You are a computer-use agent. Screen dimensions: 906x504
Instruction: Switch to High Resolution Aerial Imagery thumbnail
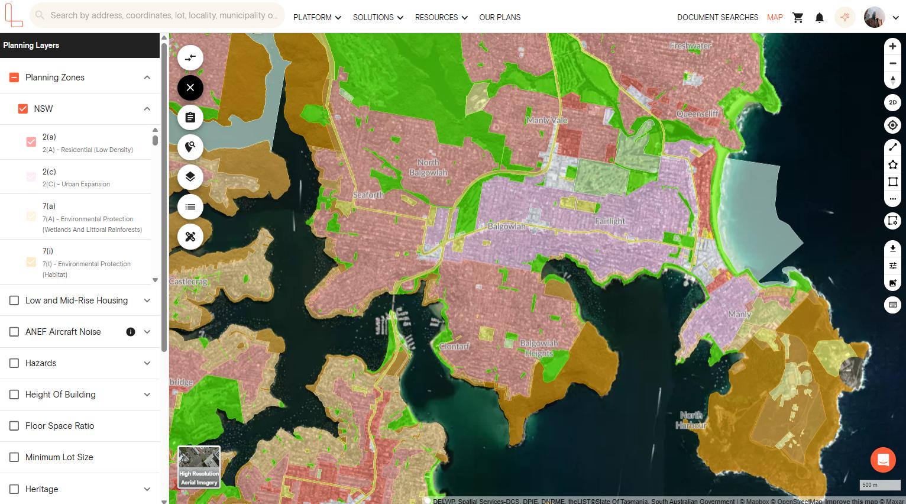[x=199, y=467]
